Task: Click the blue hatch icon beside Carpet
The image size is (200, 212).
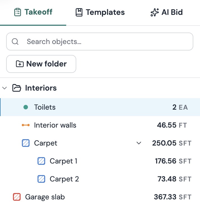Action: (x=26, y=143)
